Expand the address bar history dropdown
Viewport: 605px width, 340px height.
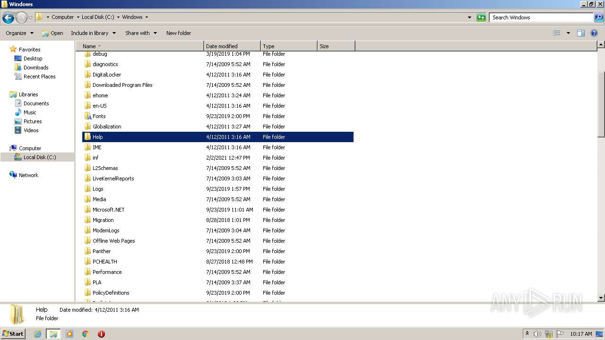(469, 17)
